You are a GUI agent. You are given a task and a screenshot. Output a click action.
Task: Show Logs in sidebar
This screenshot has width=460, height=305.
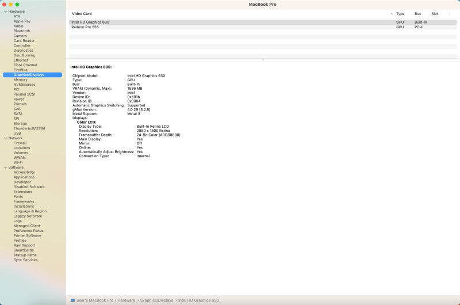click(18, 221)
